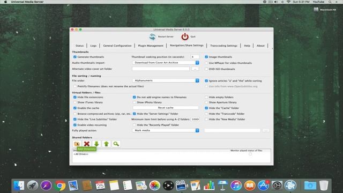343x193 pixels.
Task: Switch to the Logs tab
Action: point(93,46)
